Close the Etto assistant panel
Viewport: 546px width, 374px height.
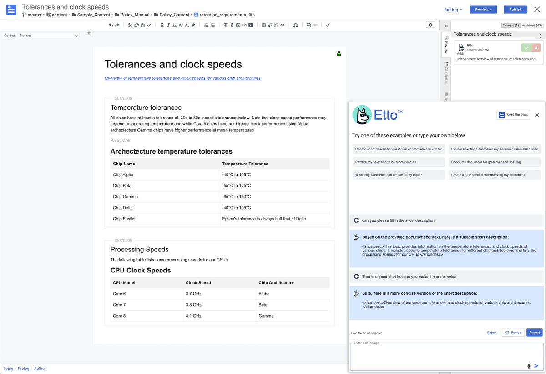pyautogui.click(x=537, y=115)
